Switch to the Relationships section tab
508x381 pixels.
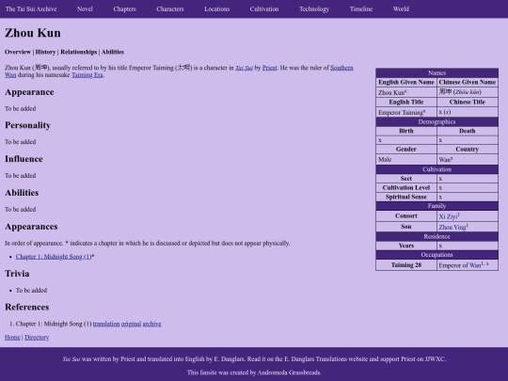point(79,52)
